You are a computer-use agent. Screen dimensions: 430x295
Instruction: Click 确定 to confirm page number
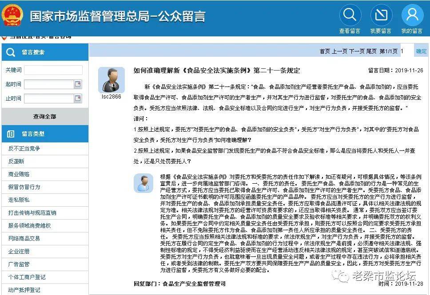421,51
